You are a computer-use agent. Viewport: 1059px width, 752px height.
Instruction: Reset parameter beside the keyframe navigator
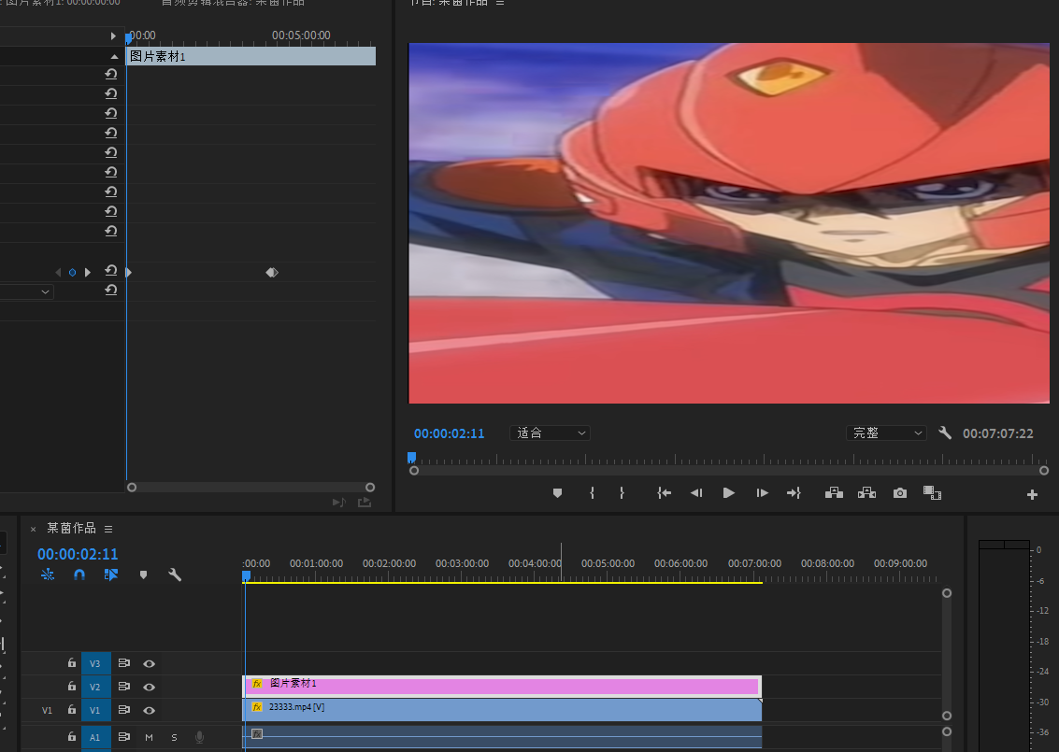pyautogui.click(x=111, y=270)
